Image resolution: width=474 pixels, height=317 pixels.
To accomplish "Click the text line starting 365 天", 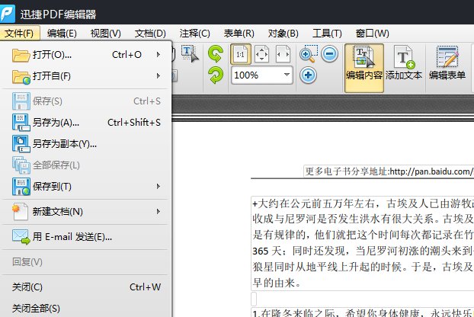I will click(x=363, y=251).
